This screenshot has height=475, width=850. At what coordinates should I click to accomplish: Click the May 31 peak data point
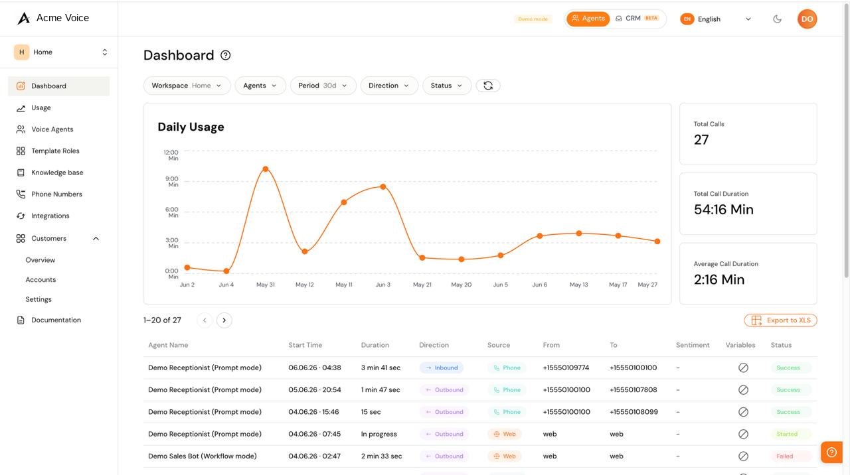point(266,169)
